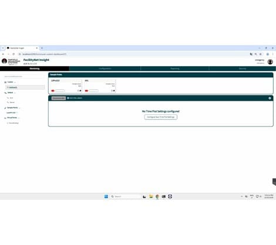This screenshot has height=245, width=276.
Task: Click the black dot icon on first sample card
Action: click(80, 91)
